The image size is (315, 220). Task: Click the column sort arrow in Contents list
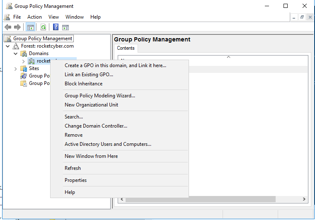pos(228,57)
